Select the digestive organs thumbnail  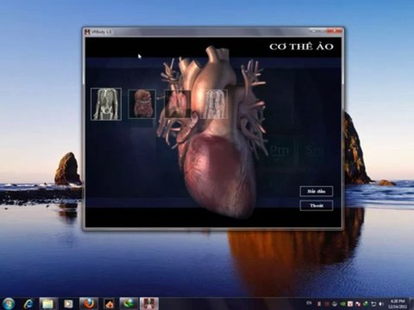[141, 104]
